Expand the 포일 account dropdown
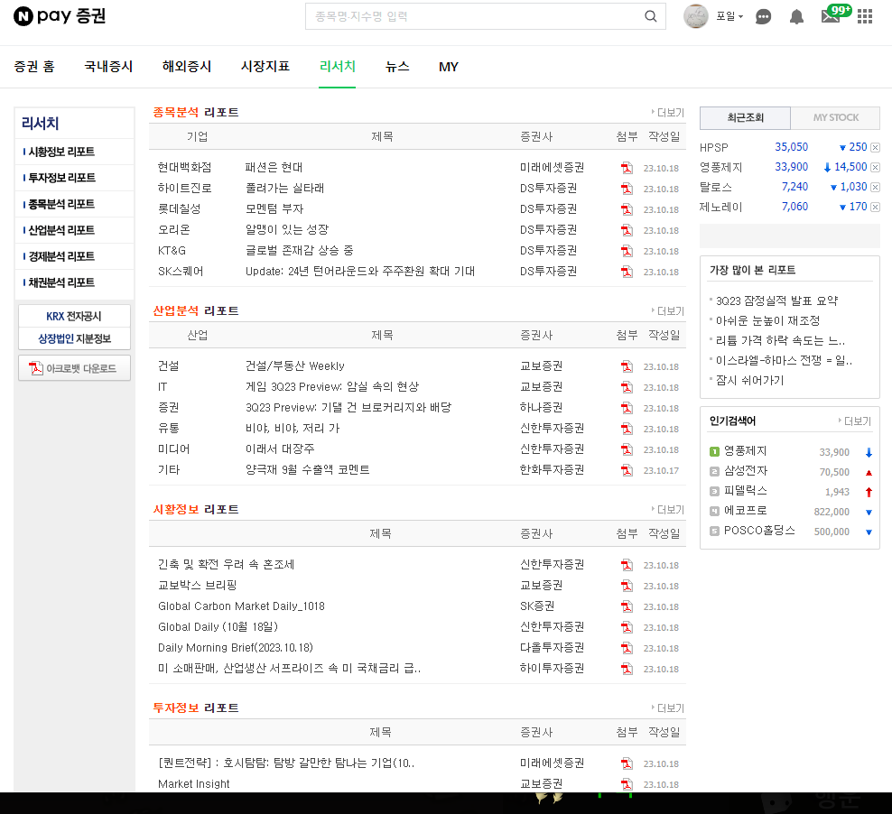This screenshot has height=814, width=892. [729, 16]
